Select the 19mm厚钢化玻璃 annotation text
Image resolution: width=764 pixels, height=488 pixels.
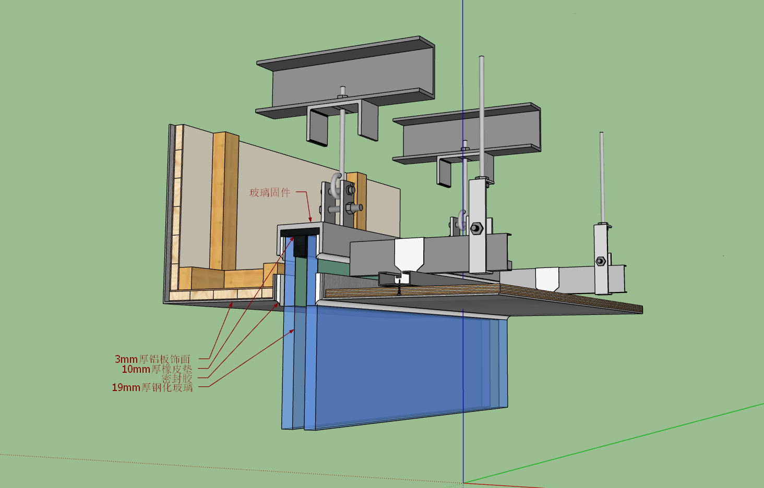click(152, 387)
